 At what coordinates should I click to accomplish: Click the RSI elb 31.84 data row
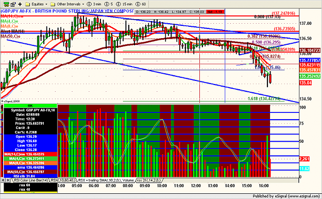30,176
